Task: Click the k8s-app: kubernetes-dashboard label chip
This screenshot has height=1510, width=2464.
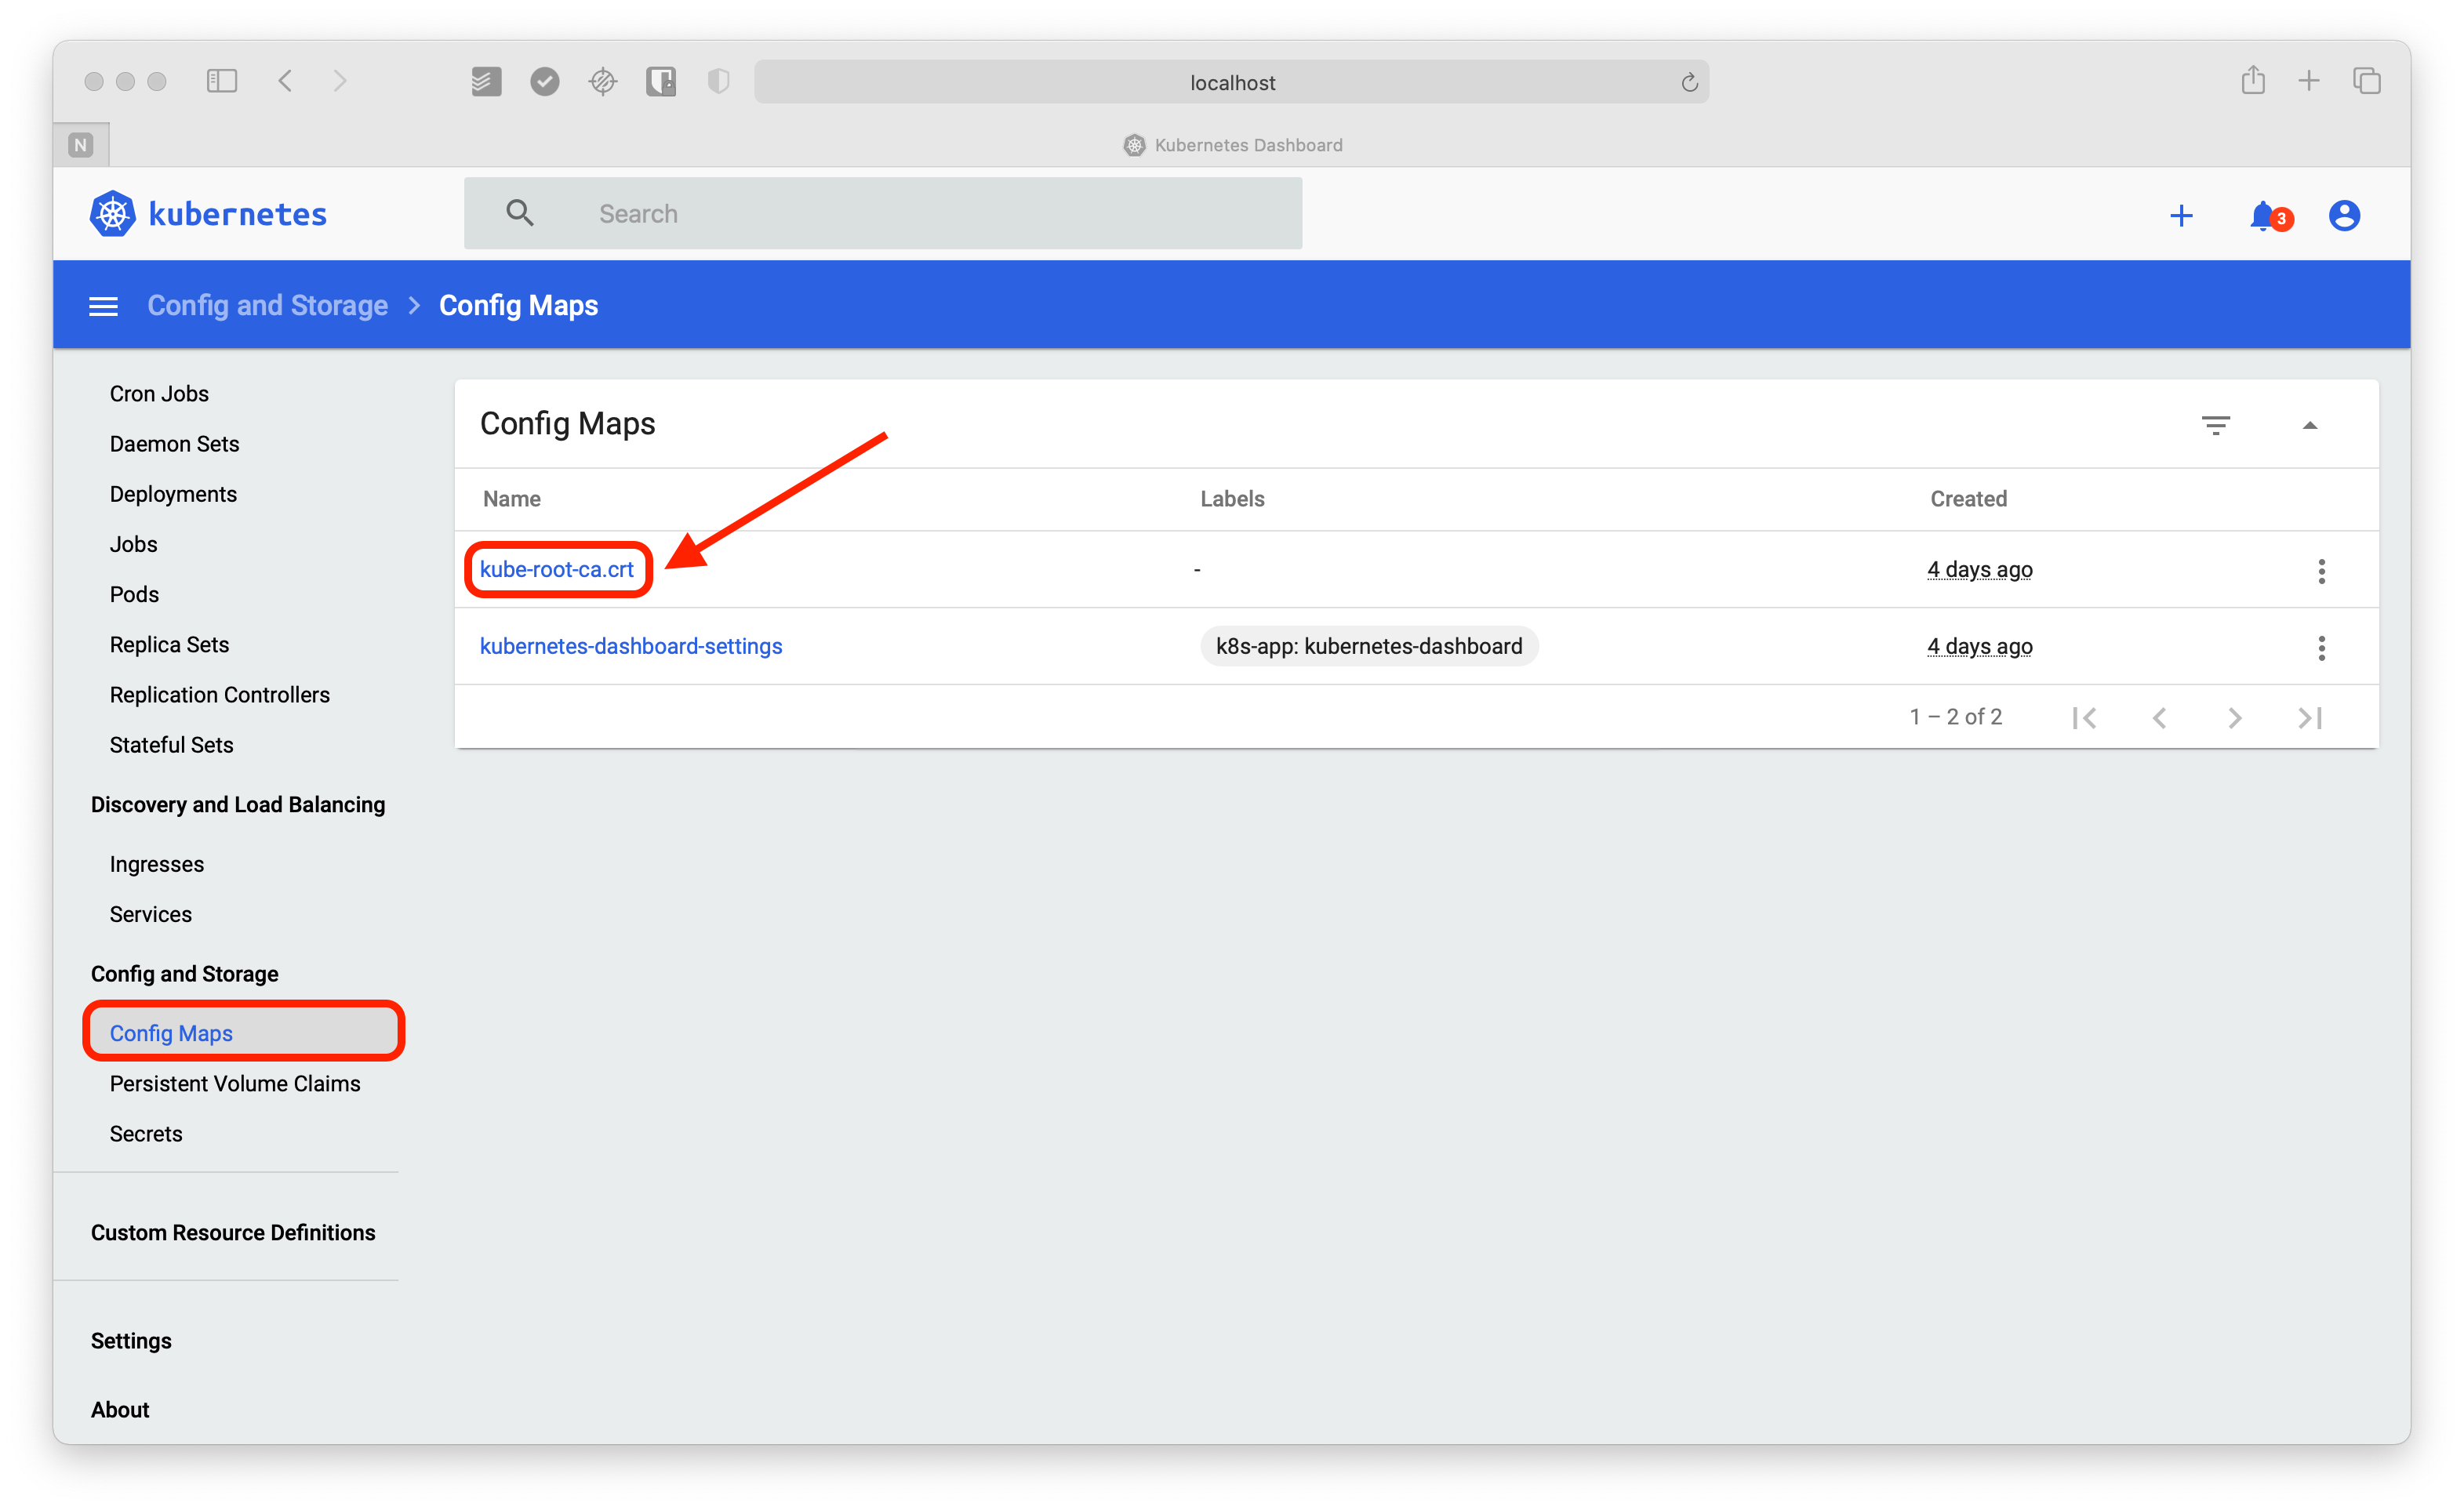Action: (x=1369, y=646)
